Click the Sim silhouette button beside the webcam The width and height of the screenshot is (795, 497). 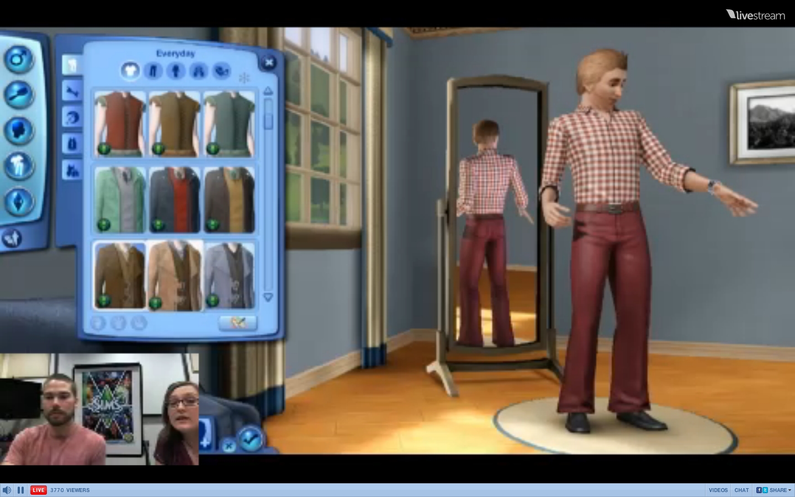pos(205,432)
